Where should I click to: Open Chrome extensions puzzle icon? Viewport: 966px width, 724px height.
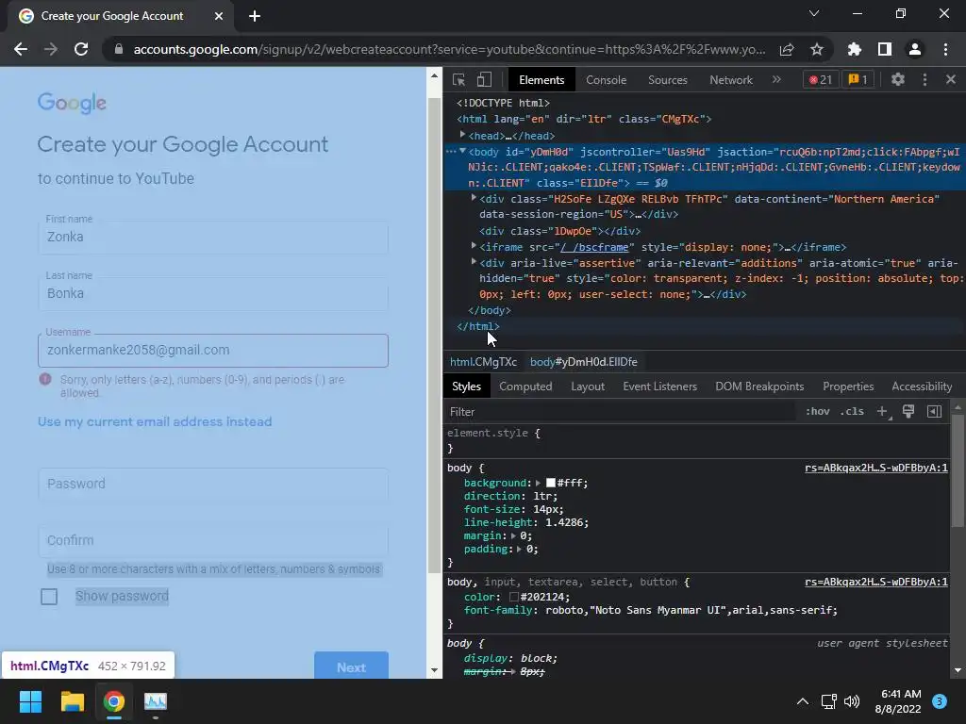point(855,49)
